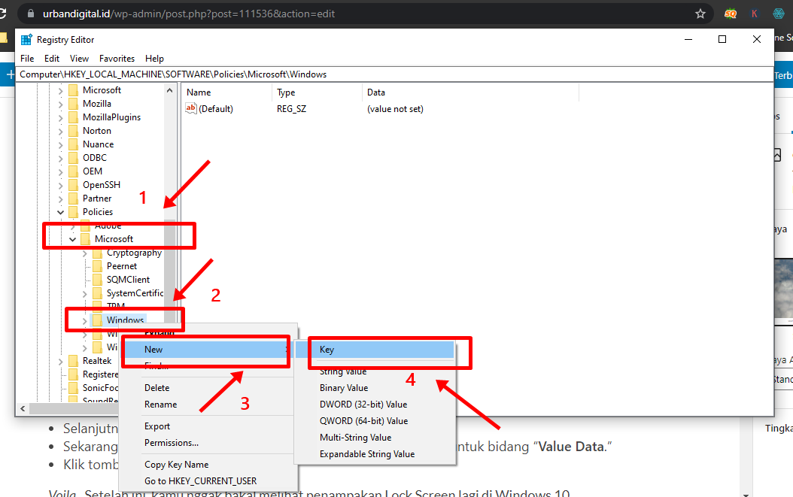
Task: Select the Policies folder icon
Action: [x=73, y=212]
